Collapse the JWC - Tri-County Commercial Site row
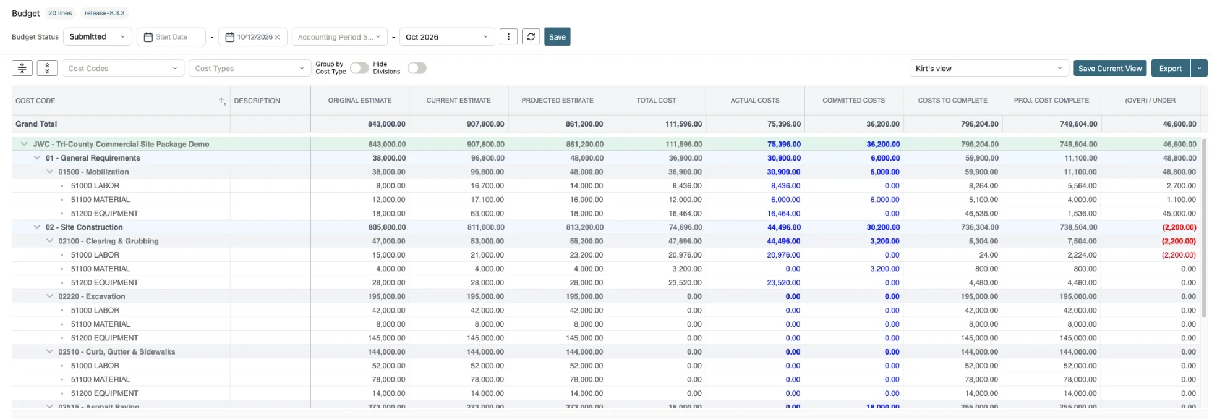The height and width of the screenshot is (420, 1212). click(x=24, y=144)
